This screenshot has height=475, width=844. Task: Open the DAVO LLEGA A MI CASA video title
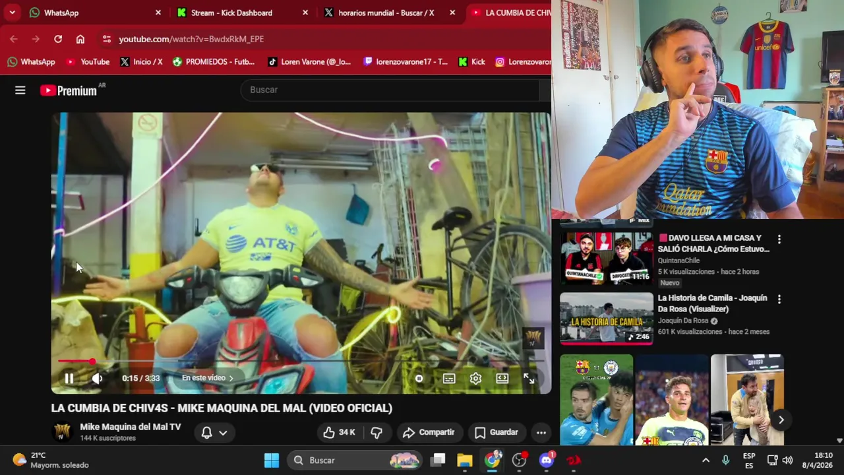coord(713,243)
